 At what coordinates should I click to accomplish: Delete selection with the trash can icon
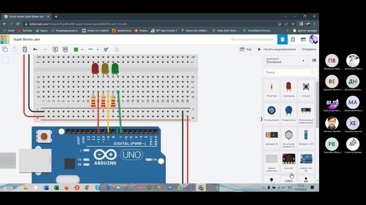(25, 50)
